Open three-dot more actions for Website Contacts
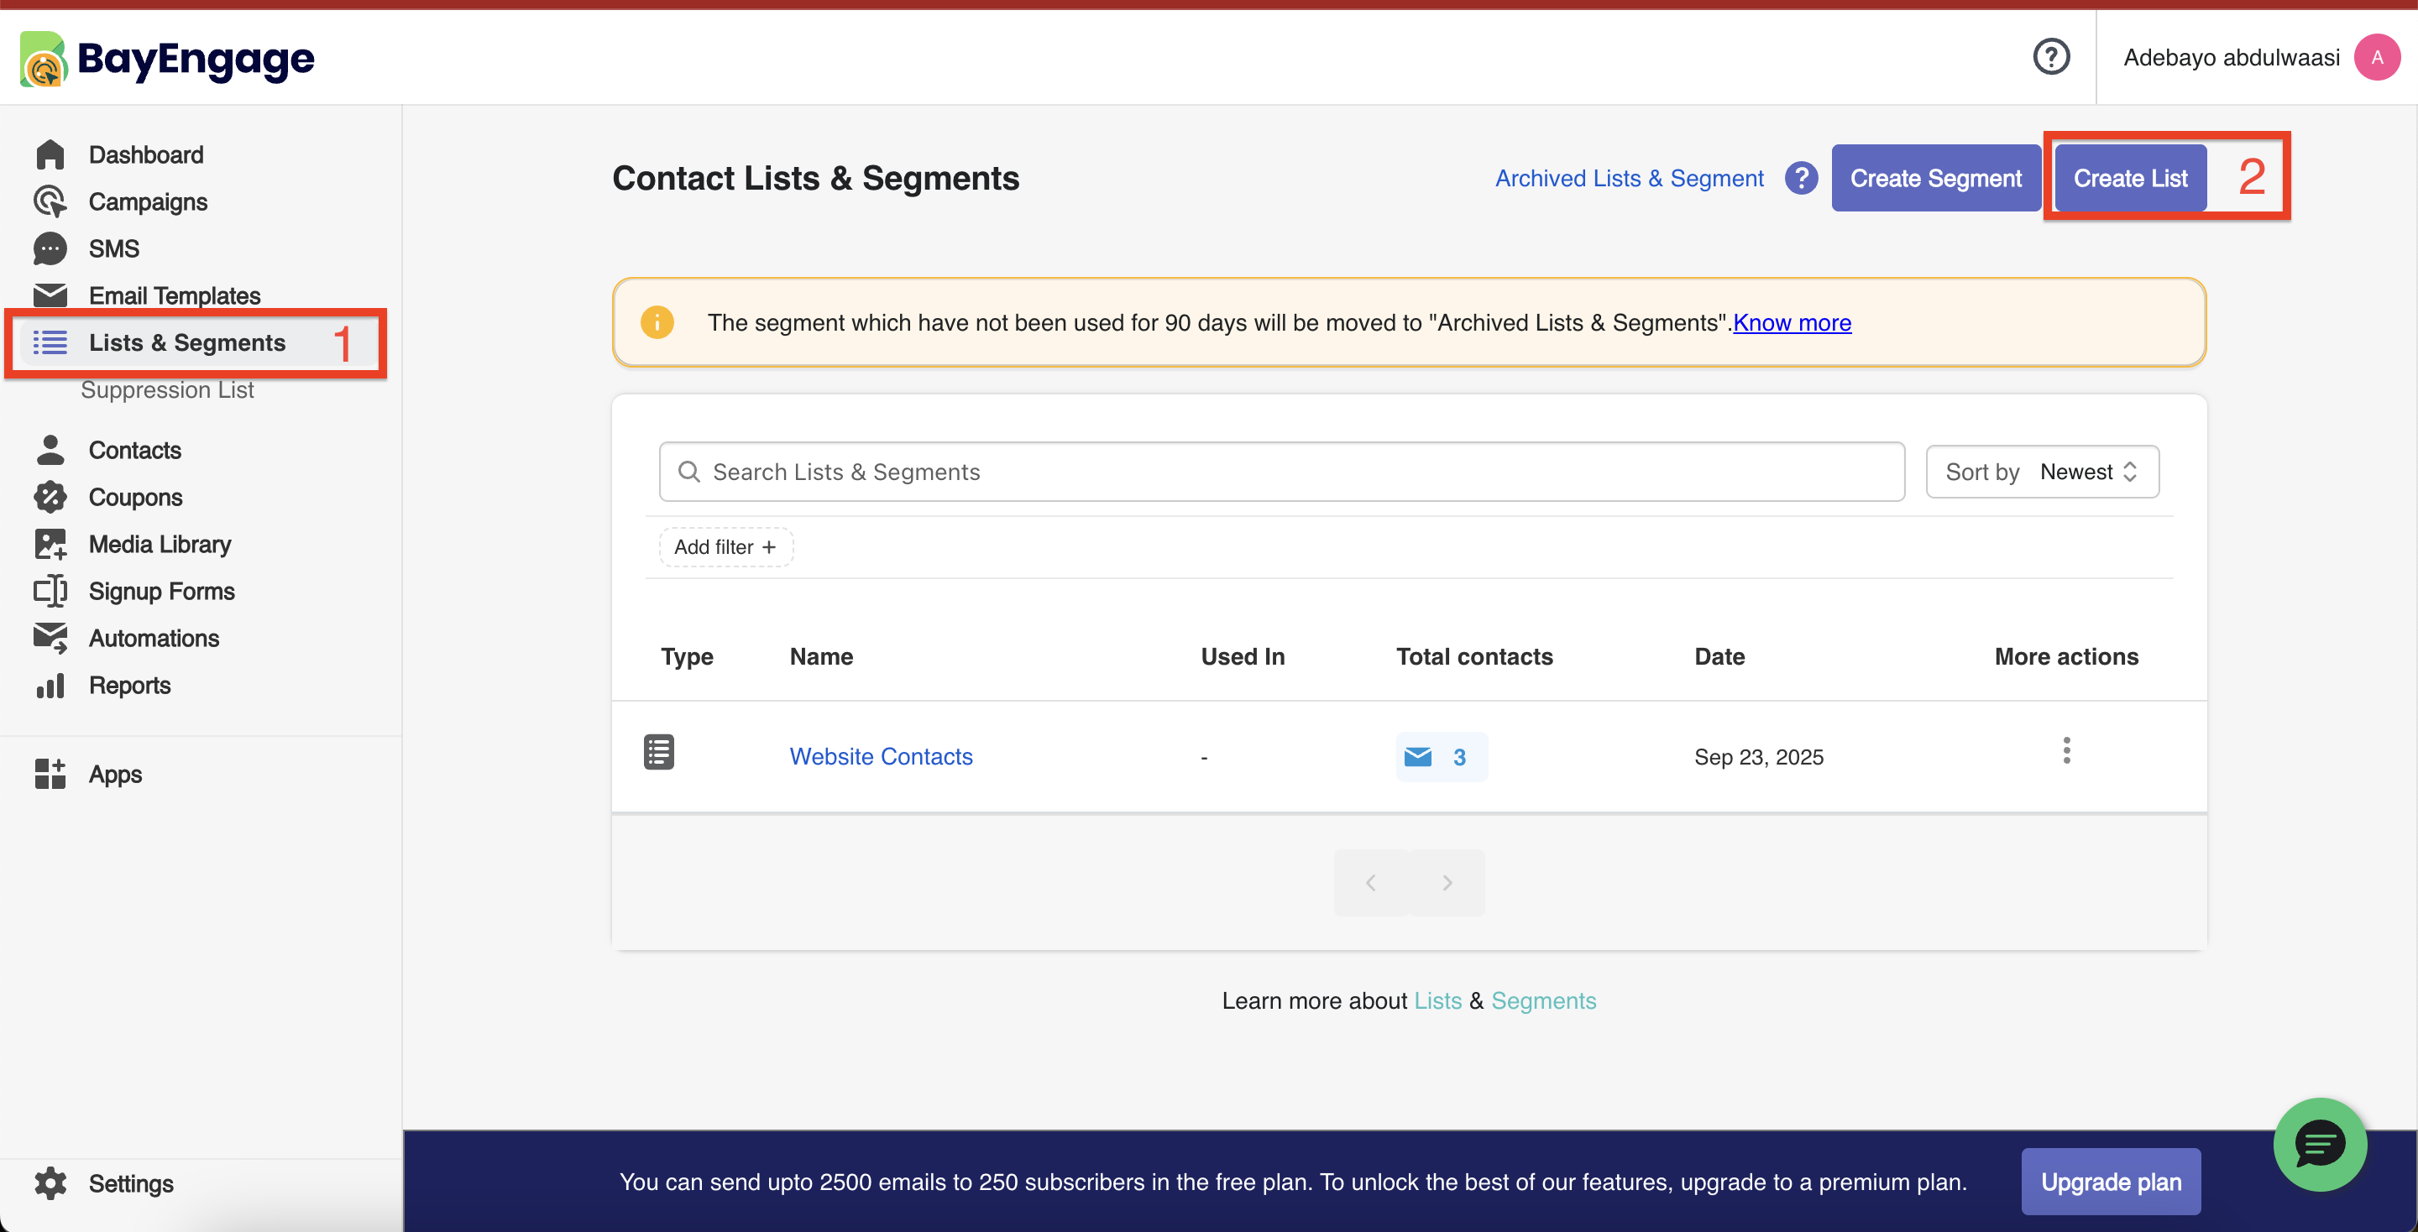 pos(2066,750)
